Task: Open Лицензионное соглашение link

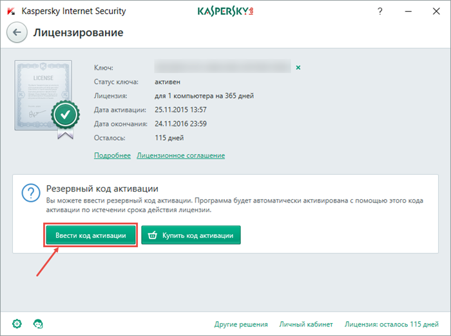Action: [180, 155]
